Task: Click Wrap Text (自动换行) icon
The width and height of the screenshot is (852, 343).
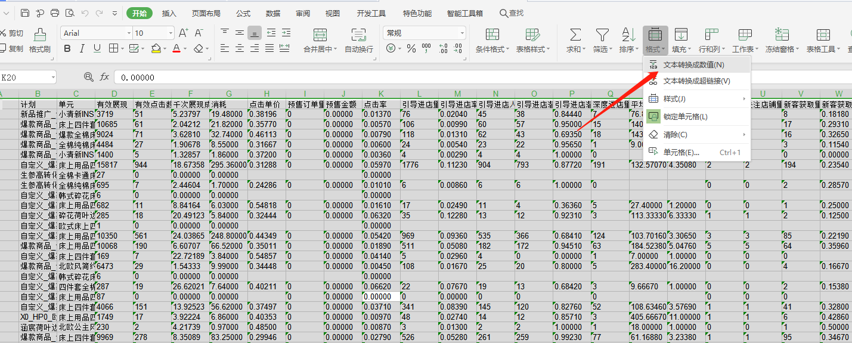Action: 358,35
